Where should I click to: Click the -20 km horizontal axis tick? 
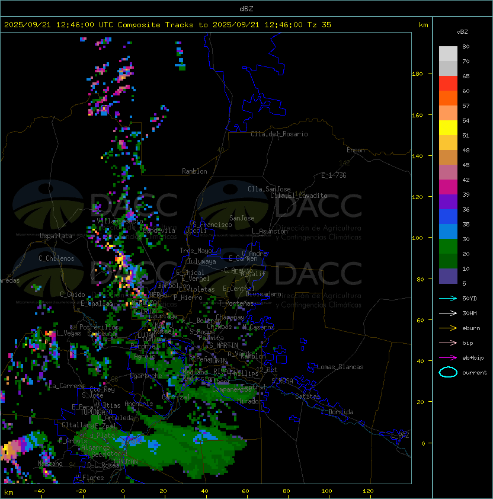(x=81, y=491)
